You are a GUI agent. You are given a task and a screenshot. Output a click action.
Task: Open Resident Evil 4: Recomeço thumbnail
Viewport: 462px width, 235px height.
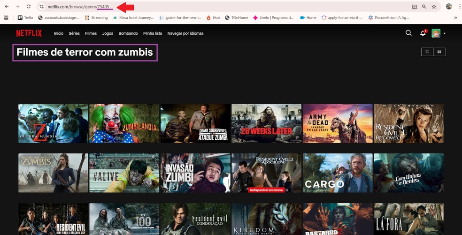coord(408,123)
